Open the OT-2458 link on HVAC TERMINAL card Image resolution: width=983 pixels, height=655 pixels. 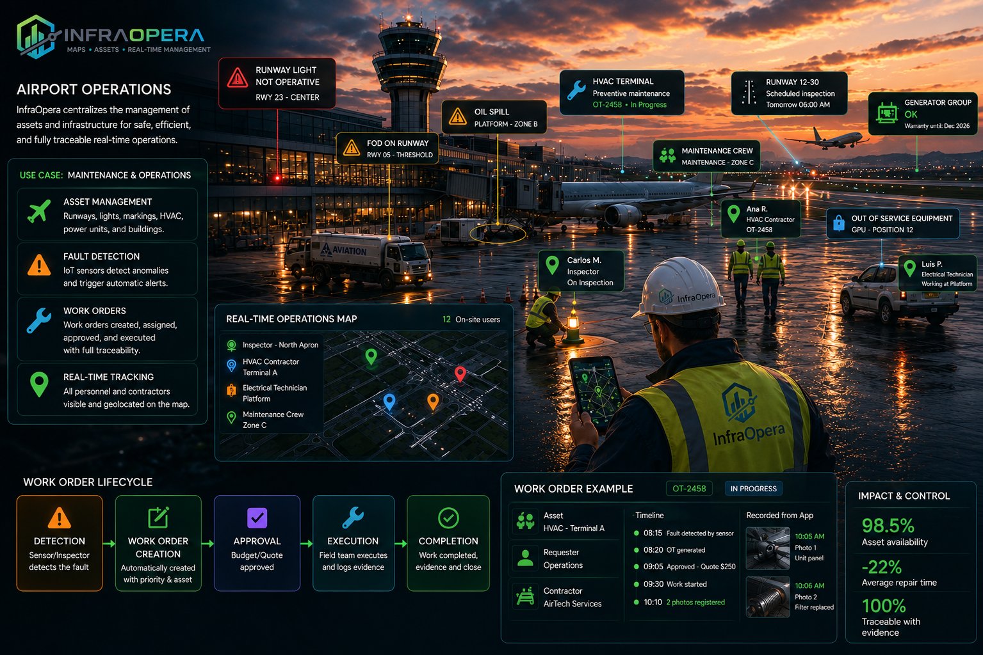(607, 105)
